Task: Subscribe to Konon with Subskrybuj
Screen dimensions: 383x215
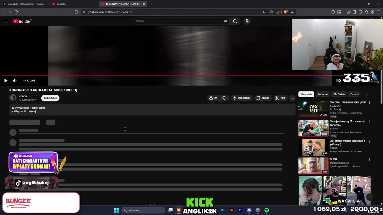Action: (x=50, y=98)
